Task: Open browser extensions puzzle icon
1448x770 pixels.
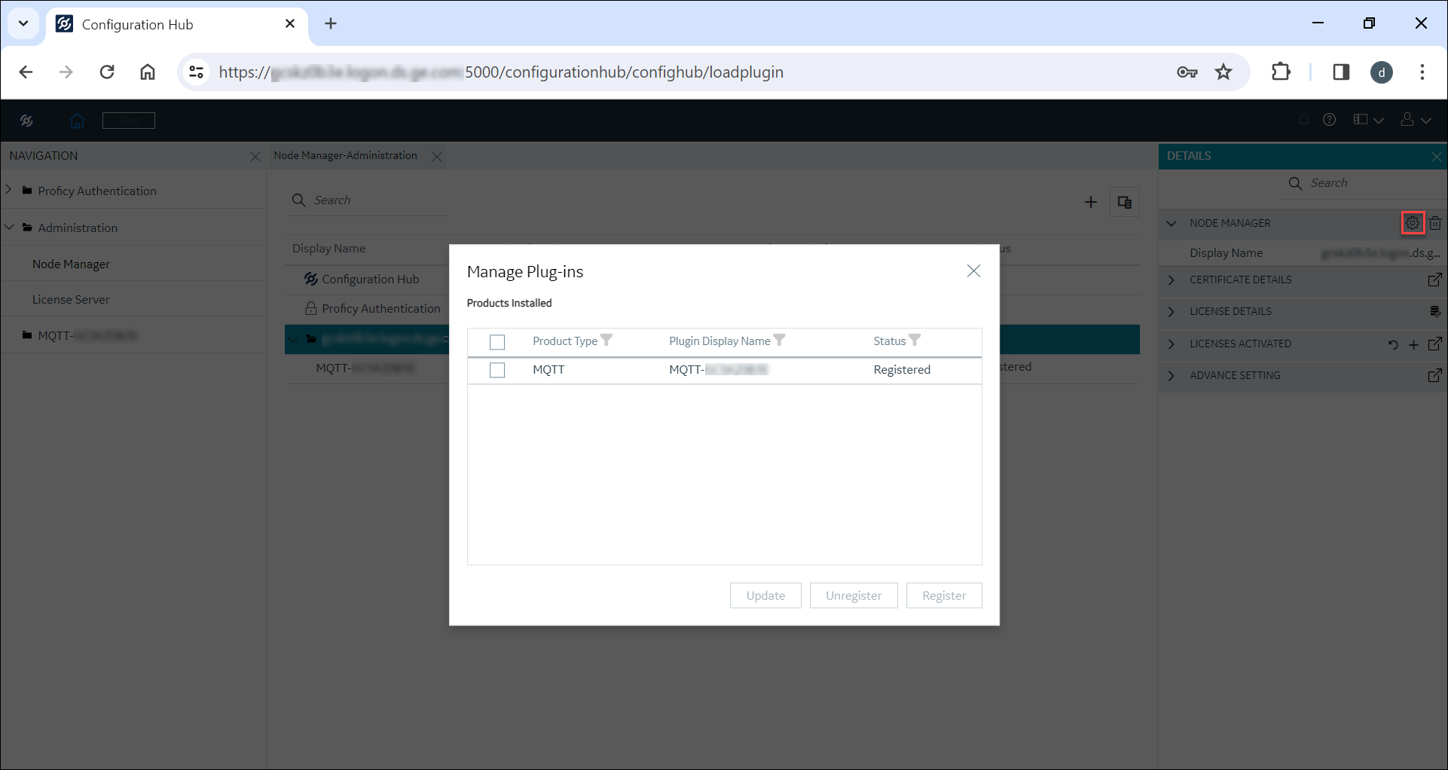Action: click(1281, 72)
